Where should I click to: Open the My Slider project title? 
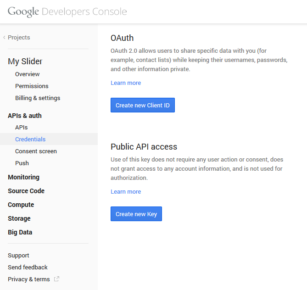[25, 61]
